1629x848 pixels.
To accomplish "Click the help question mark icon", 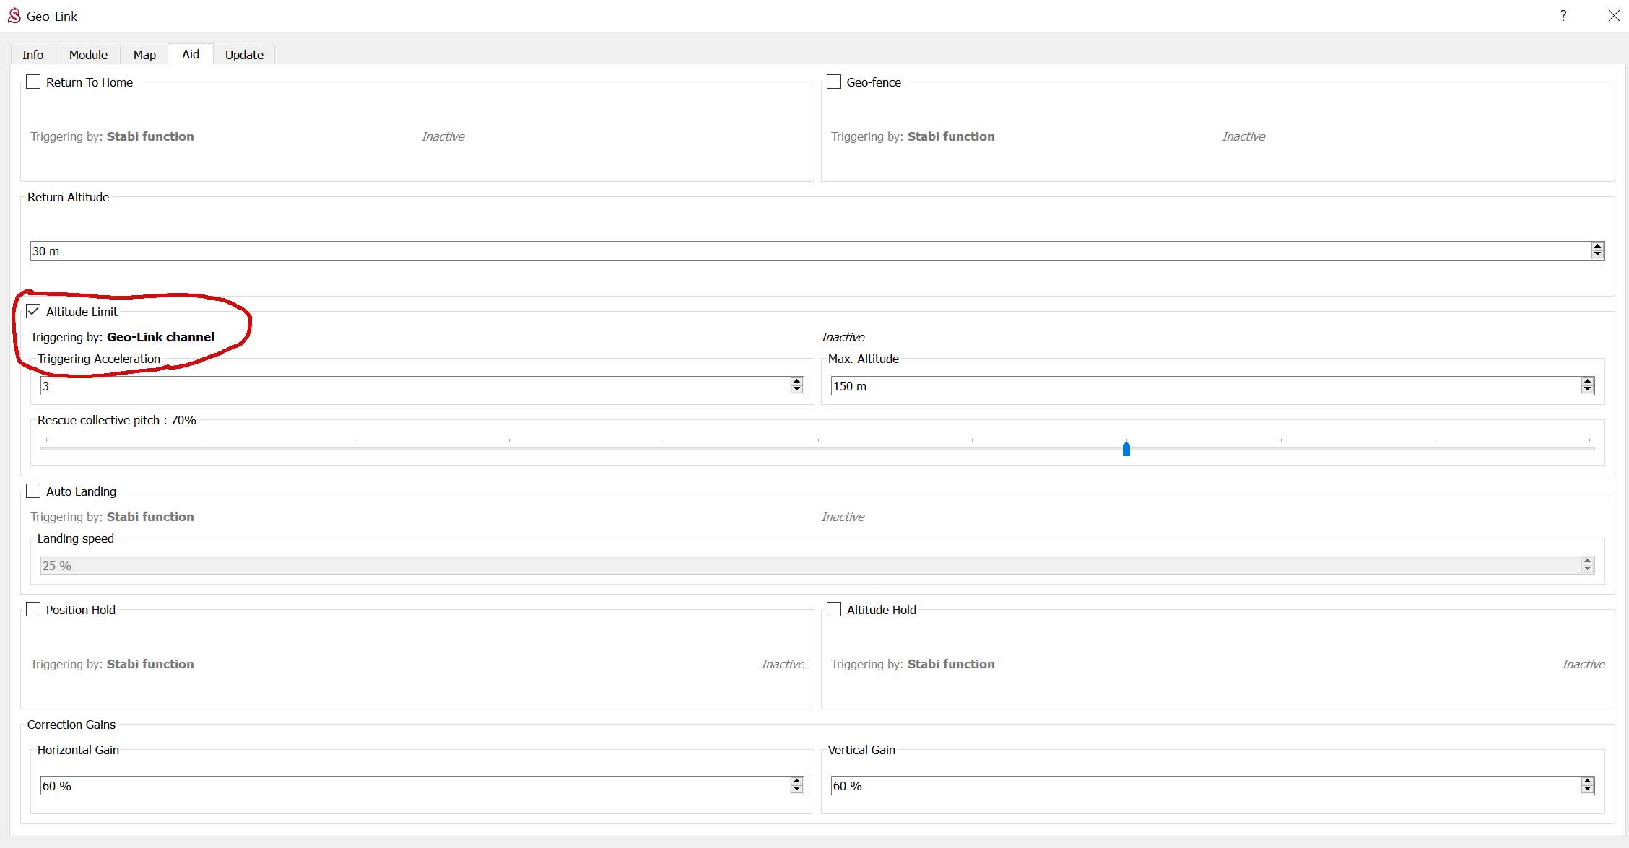I will pyautogui.click(x=1563, y=16).
